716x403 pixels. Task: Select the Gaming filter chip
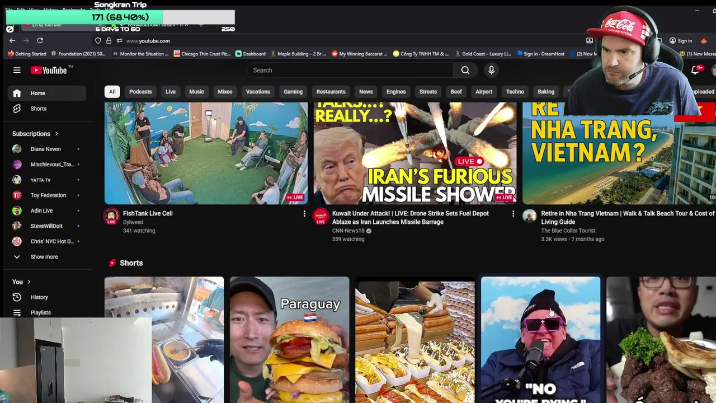293,92
